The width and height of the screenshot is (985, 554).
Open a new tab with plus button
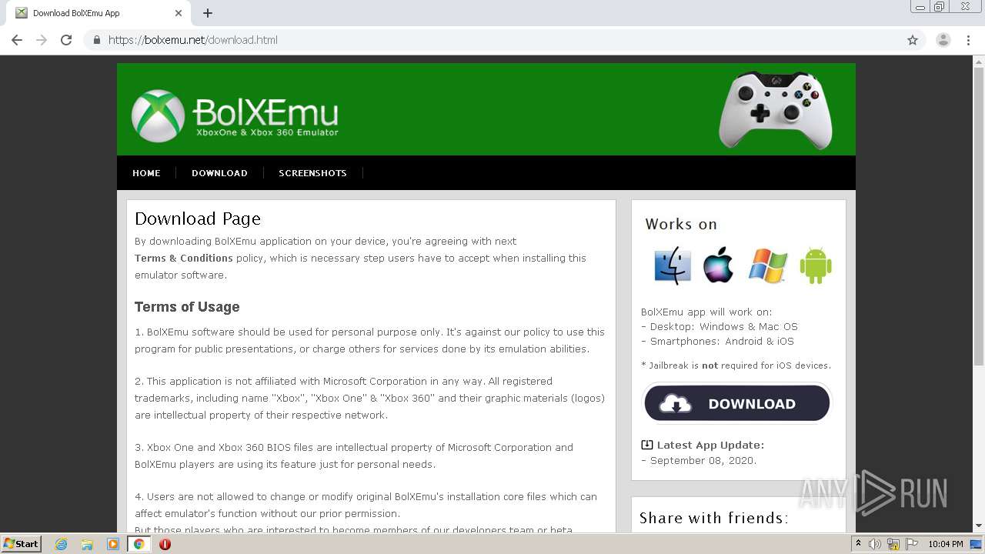click(208, 13)
